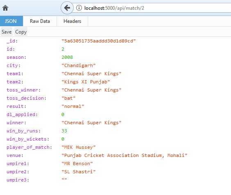Click the Save button
This screenshot has width=231, height=195.
[7, 32]
